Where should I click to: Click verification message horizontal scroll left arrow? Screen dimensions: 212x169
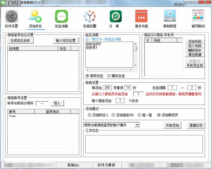tap(88, 70)
